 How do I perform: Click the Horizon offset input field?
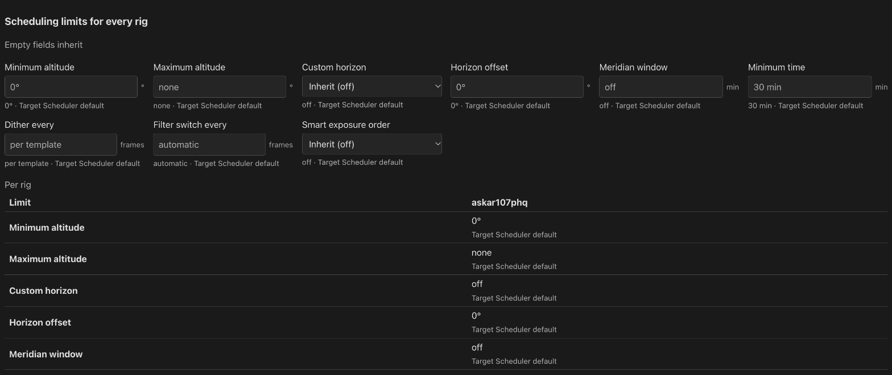[517, 87]
